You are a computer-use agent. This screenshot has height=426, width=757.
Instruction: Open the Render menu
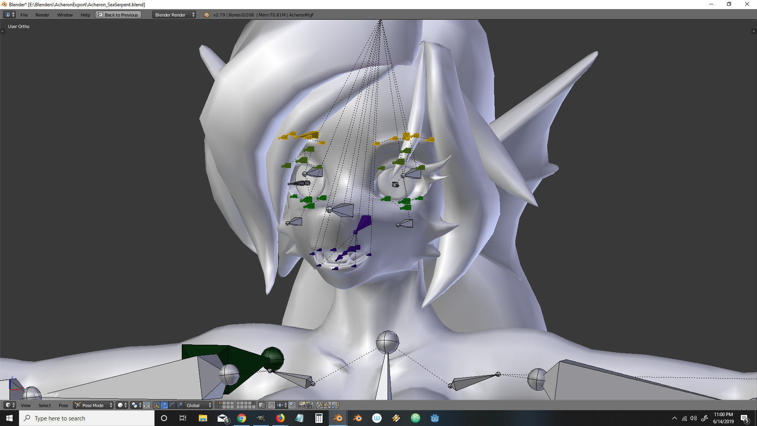pyautogui.click(x=42, y=15)
